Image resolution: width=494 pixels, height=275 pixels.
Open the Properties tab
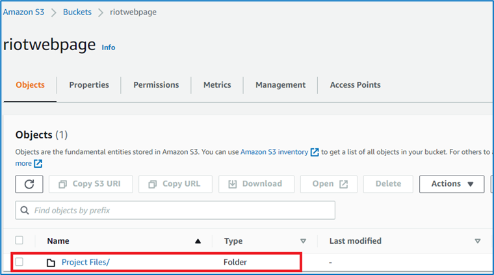(89, 85)
